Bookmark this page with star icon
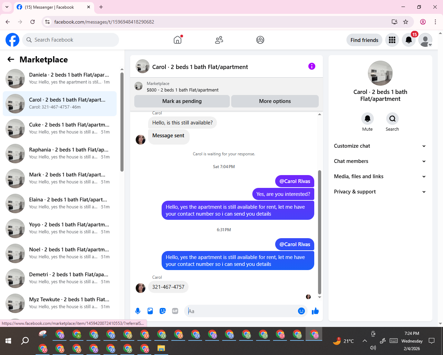 406,22
